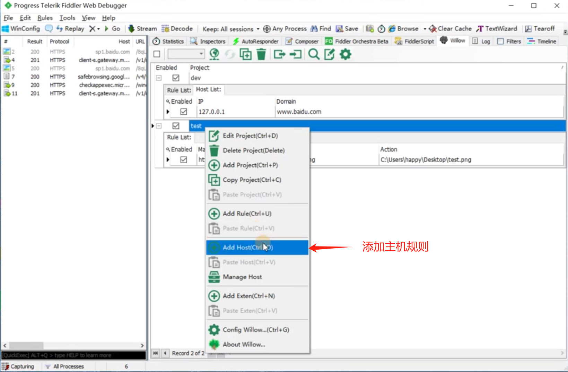Viewport: 568px width, 372px height.
Task: Go to previous record using navigation arrow
Action: (165, 353)
